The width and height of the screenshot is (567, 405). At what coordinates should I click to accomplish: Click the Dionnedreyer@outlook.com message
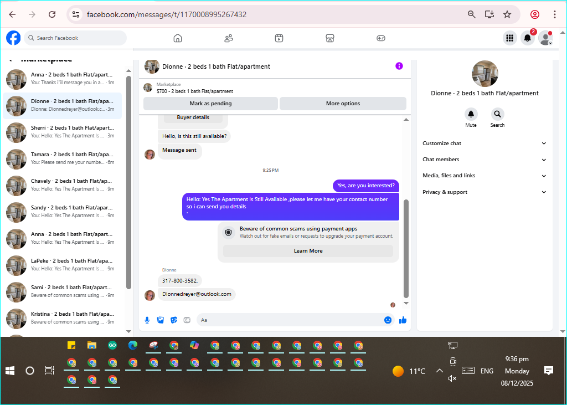click(197, 294)
